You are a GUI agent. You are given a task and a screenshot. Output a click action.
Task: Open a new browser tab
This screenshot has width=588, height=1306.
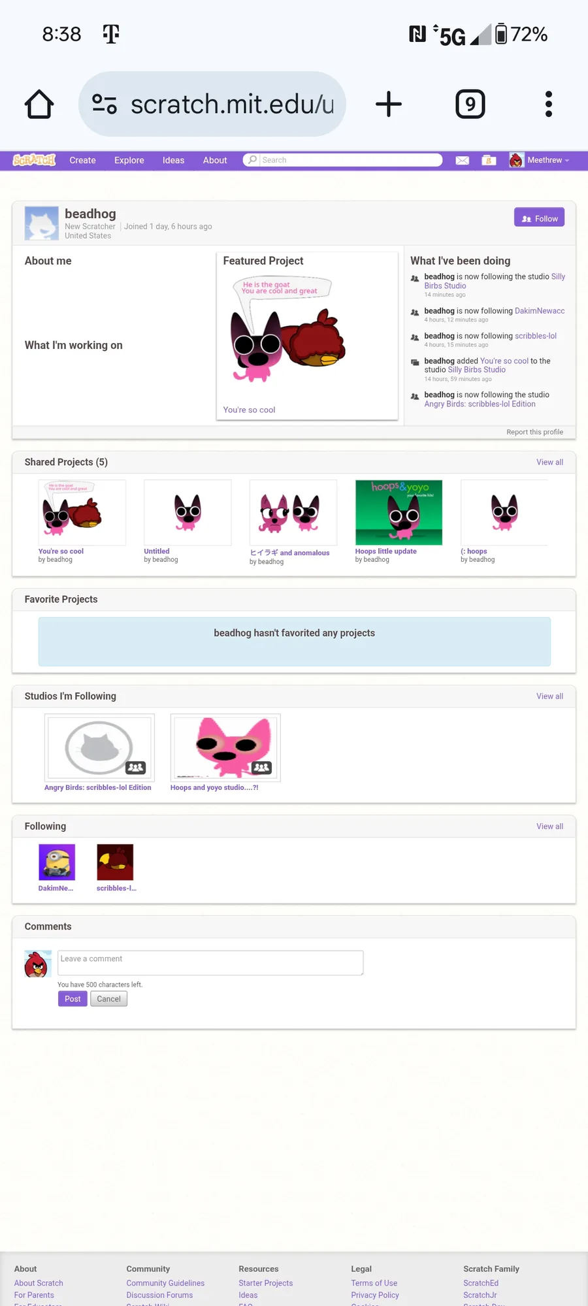click(389, 104)
